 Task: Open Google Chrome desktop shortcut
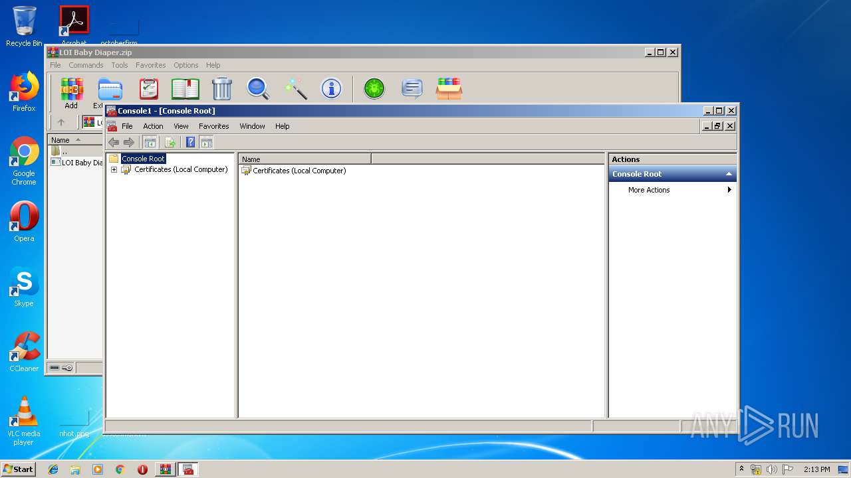tap(24, 161)
